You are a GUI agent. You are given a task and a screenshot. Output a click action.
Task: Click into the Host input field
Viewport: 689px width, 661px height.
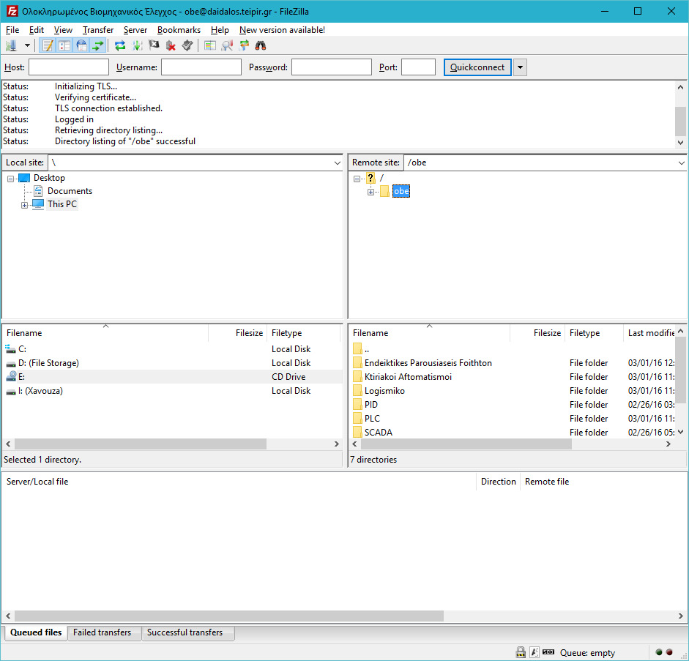[x=69, y=67]
